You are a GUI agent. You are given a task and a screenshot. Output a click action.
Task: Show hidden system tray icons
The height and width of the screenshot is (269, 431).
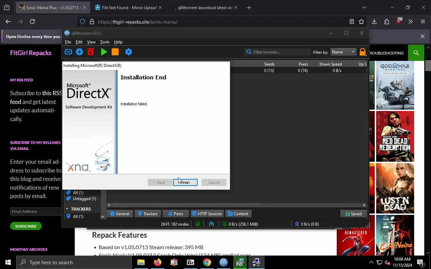click(371, 262)
